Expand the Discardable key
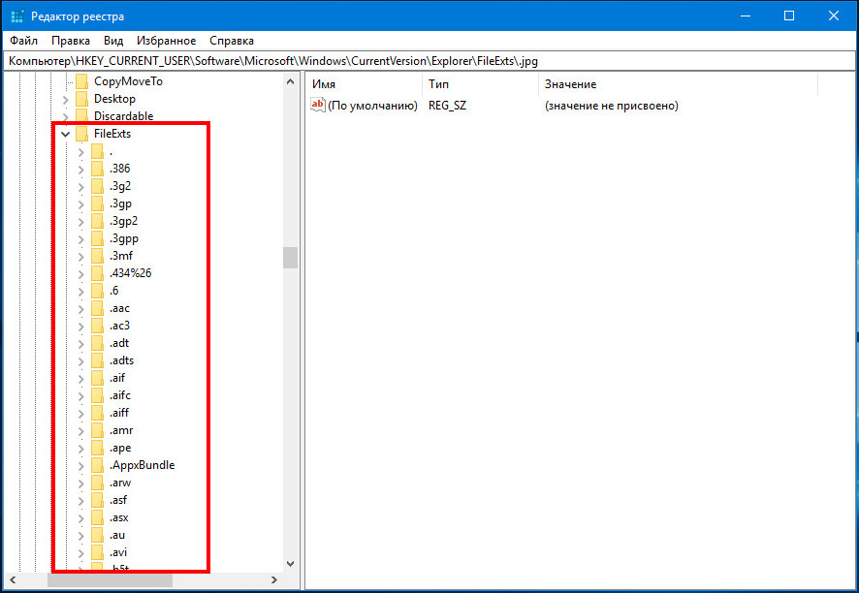 tap(66, 116)
